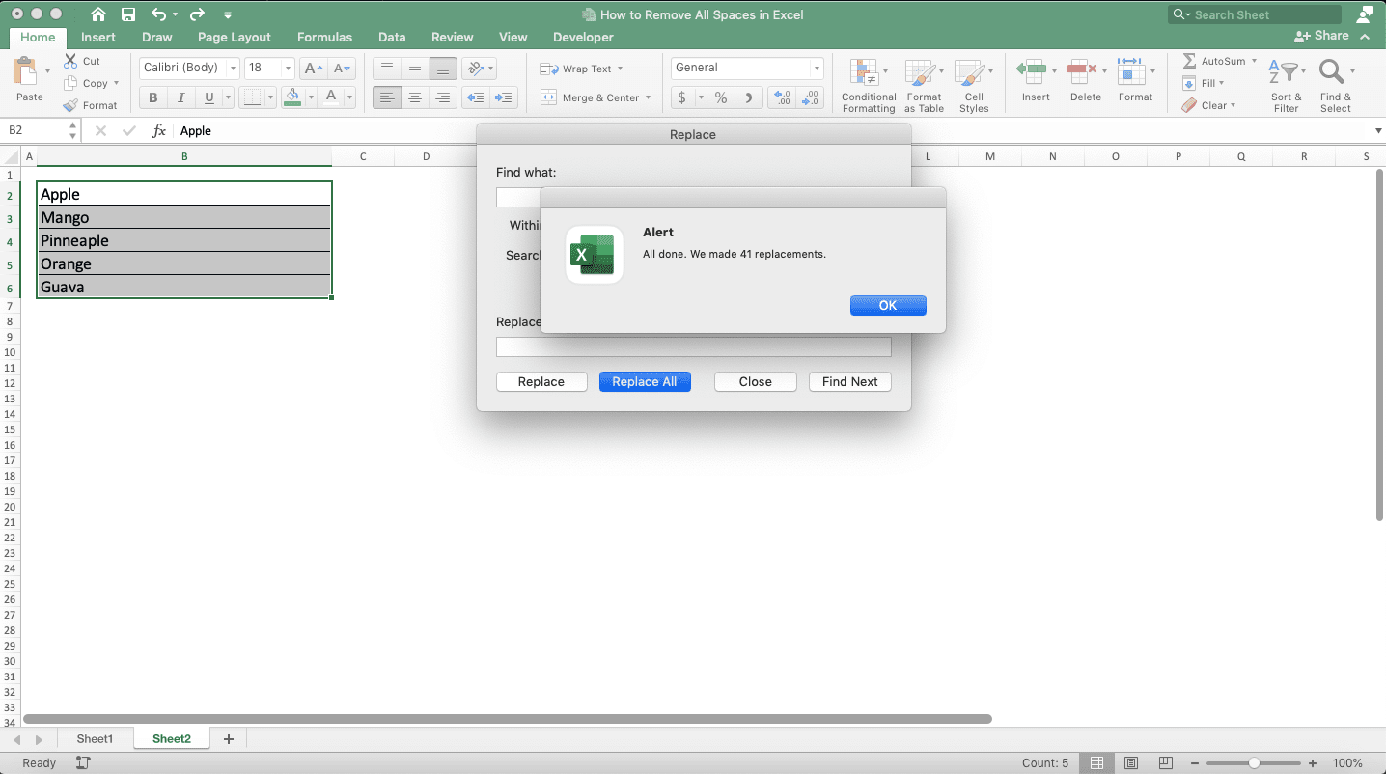Open the Insert ribbon tab
The image size is (1386, 774).
pos(98,37)
